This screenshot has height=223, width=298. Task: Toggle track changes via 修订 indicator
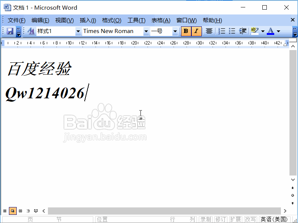coord(220,219)
